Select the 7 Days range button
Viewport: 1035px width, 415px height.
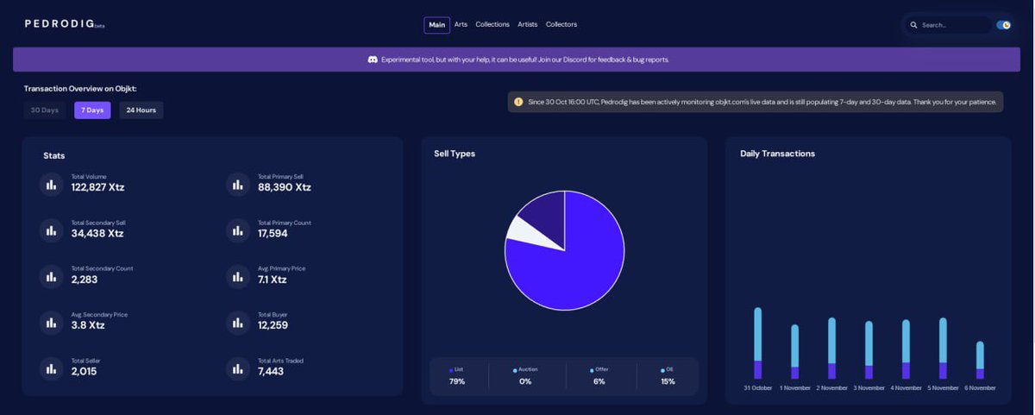point(92,110)
